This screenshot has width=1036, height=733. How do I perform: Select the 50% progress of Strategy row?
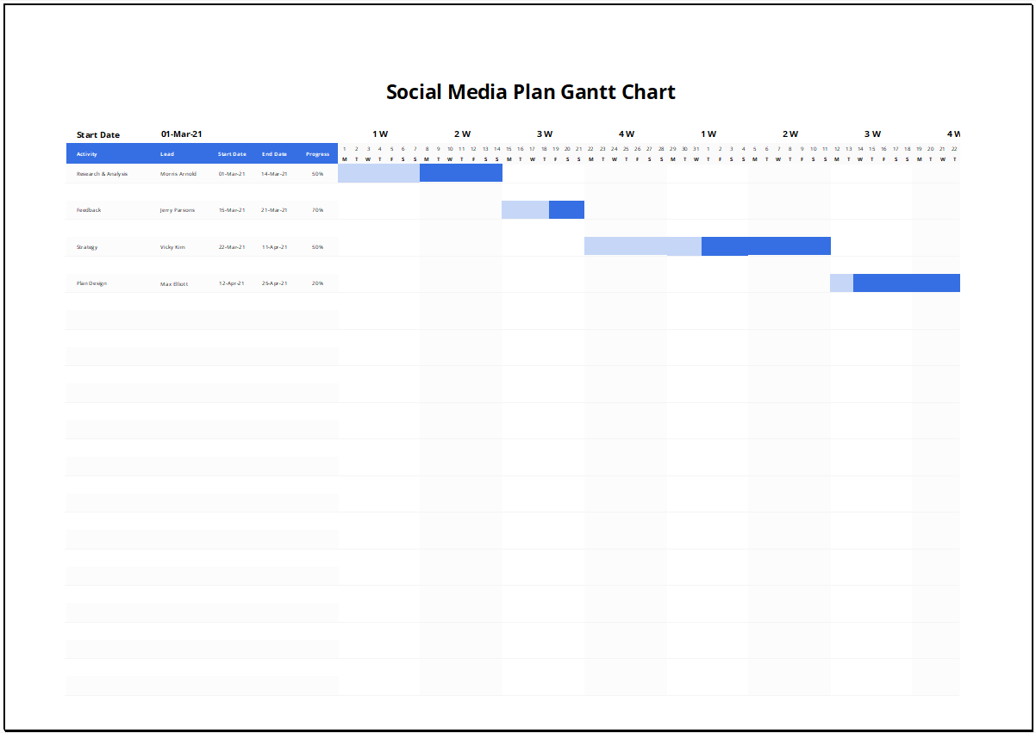(317, 247)
